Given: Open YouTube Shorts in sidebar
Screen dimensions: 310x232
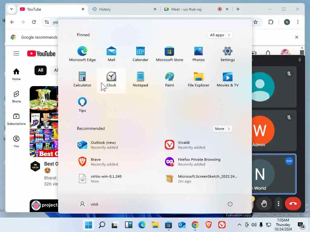Looking at the screenshot, I should coord(16,97).
